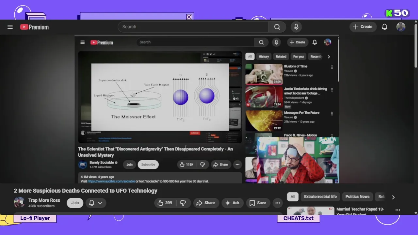
Task: Select the Related filter chip
Action: pos(281,56)
